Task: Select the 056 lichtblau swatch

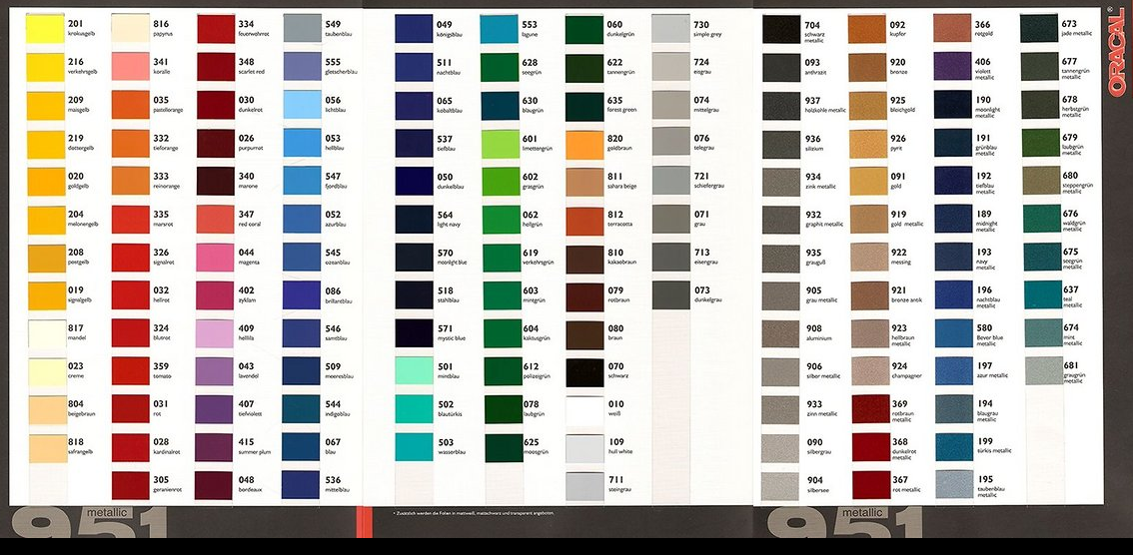Action: [302, 105]
